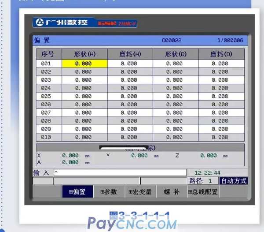Screen dimensions: 264x232
Task: Open the 总线配置 bus configuration tab
Action: point(203,192)
